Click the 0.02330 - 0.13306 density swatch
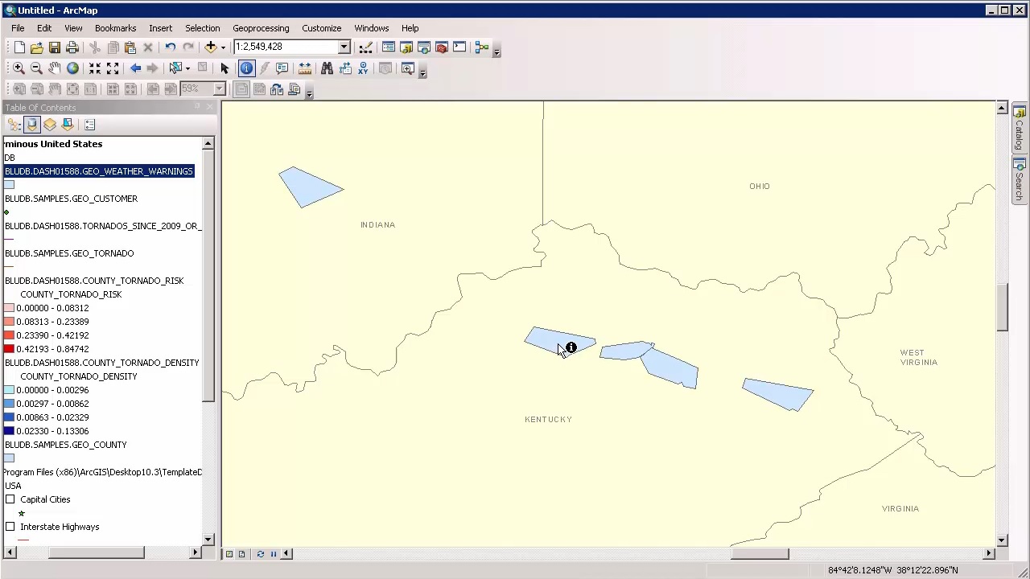 coord(9,431)
